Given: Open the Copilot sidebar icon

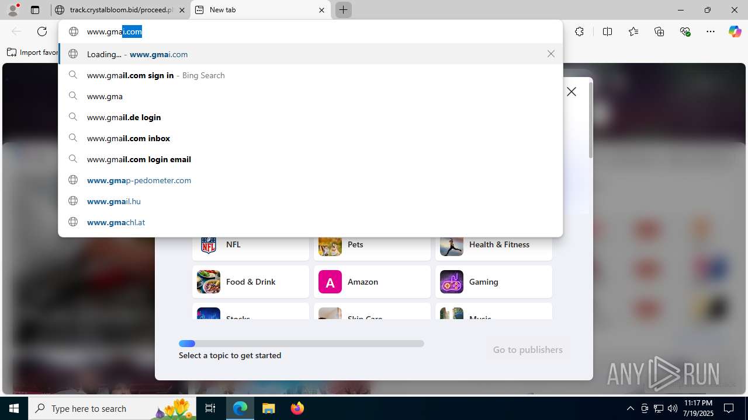Looking at the screenshot, I should click(735, 32).
